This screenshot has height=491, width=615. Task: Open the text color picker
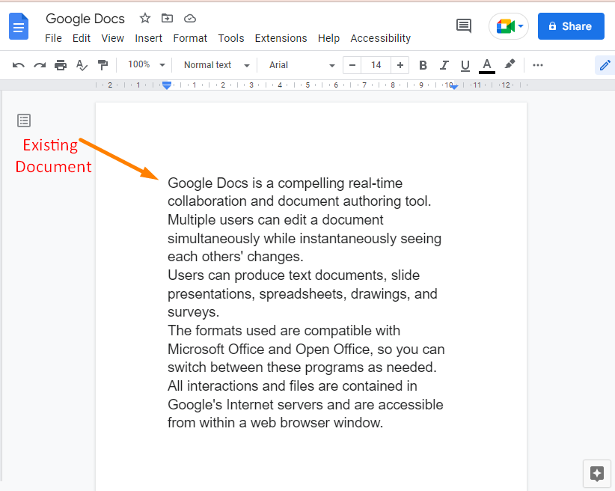(487, 66)
